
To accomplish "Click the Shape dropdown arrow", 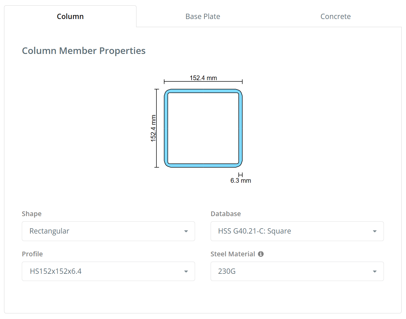I will tap(186, 231).
